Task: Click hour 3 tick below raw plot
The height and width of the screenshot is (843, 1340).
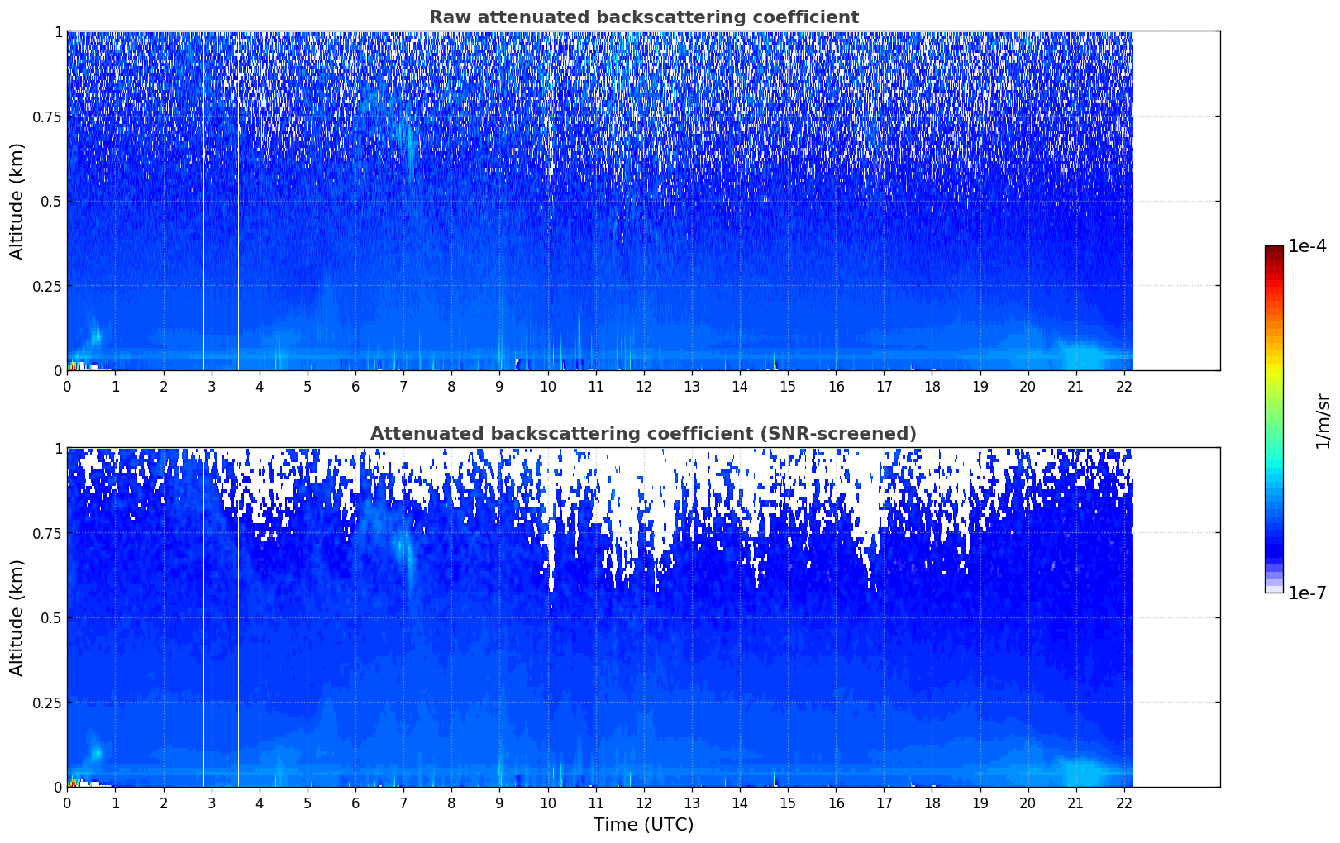Action: (x=212, y=386)
